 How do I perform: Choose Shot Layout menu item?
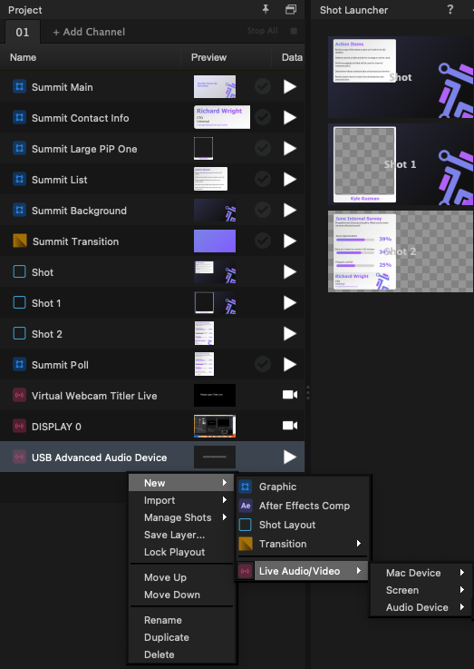[303, 525]
